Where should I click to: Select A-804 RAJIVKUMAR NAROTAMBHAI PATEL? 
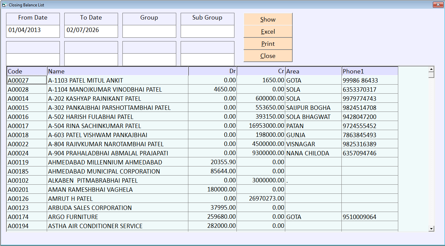(118, 144)
